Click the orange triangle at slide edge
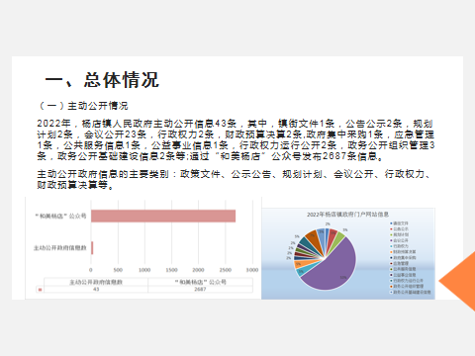Viewport: 475px width, 356px height. (x=458, y=281)
